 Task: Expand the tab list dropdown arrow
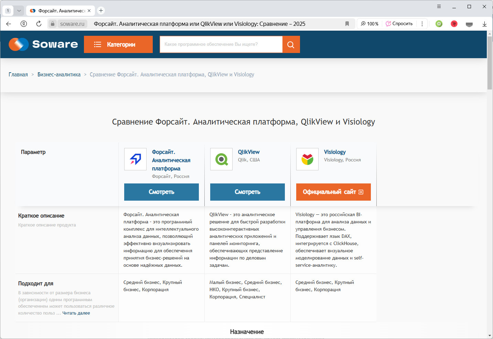pyautogui.click(x=19, y=11)
